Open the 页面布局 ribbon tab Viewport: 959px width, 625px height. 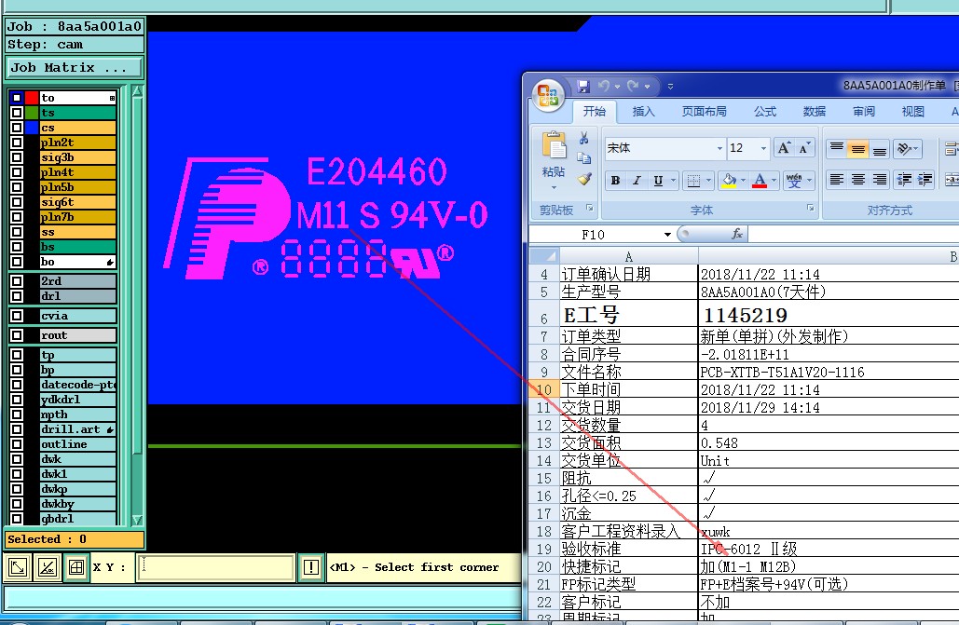click(x=704, y=111)
